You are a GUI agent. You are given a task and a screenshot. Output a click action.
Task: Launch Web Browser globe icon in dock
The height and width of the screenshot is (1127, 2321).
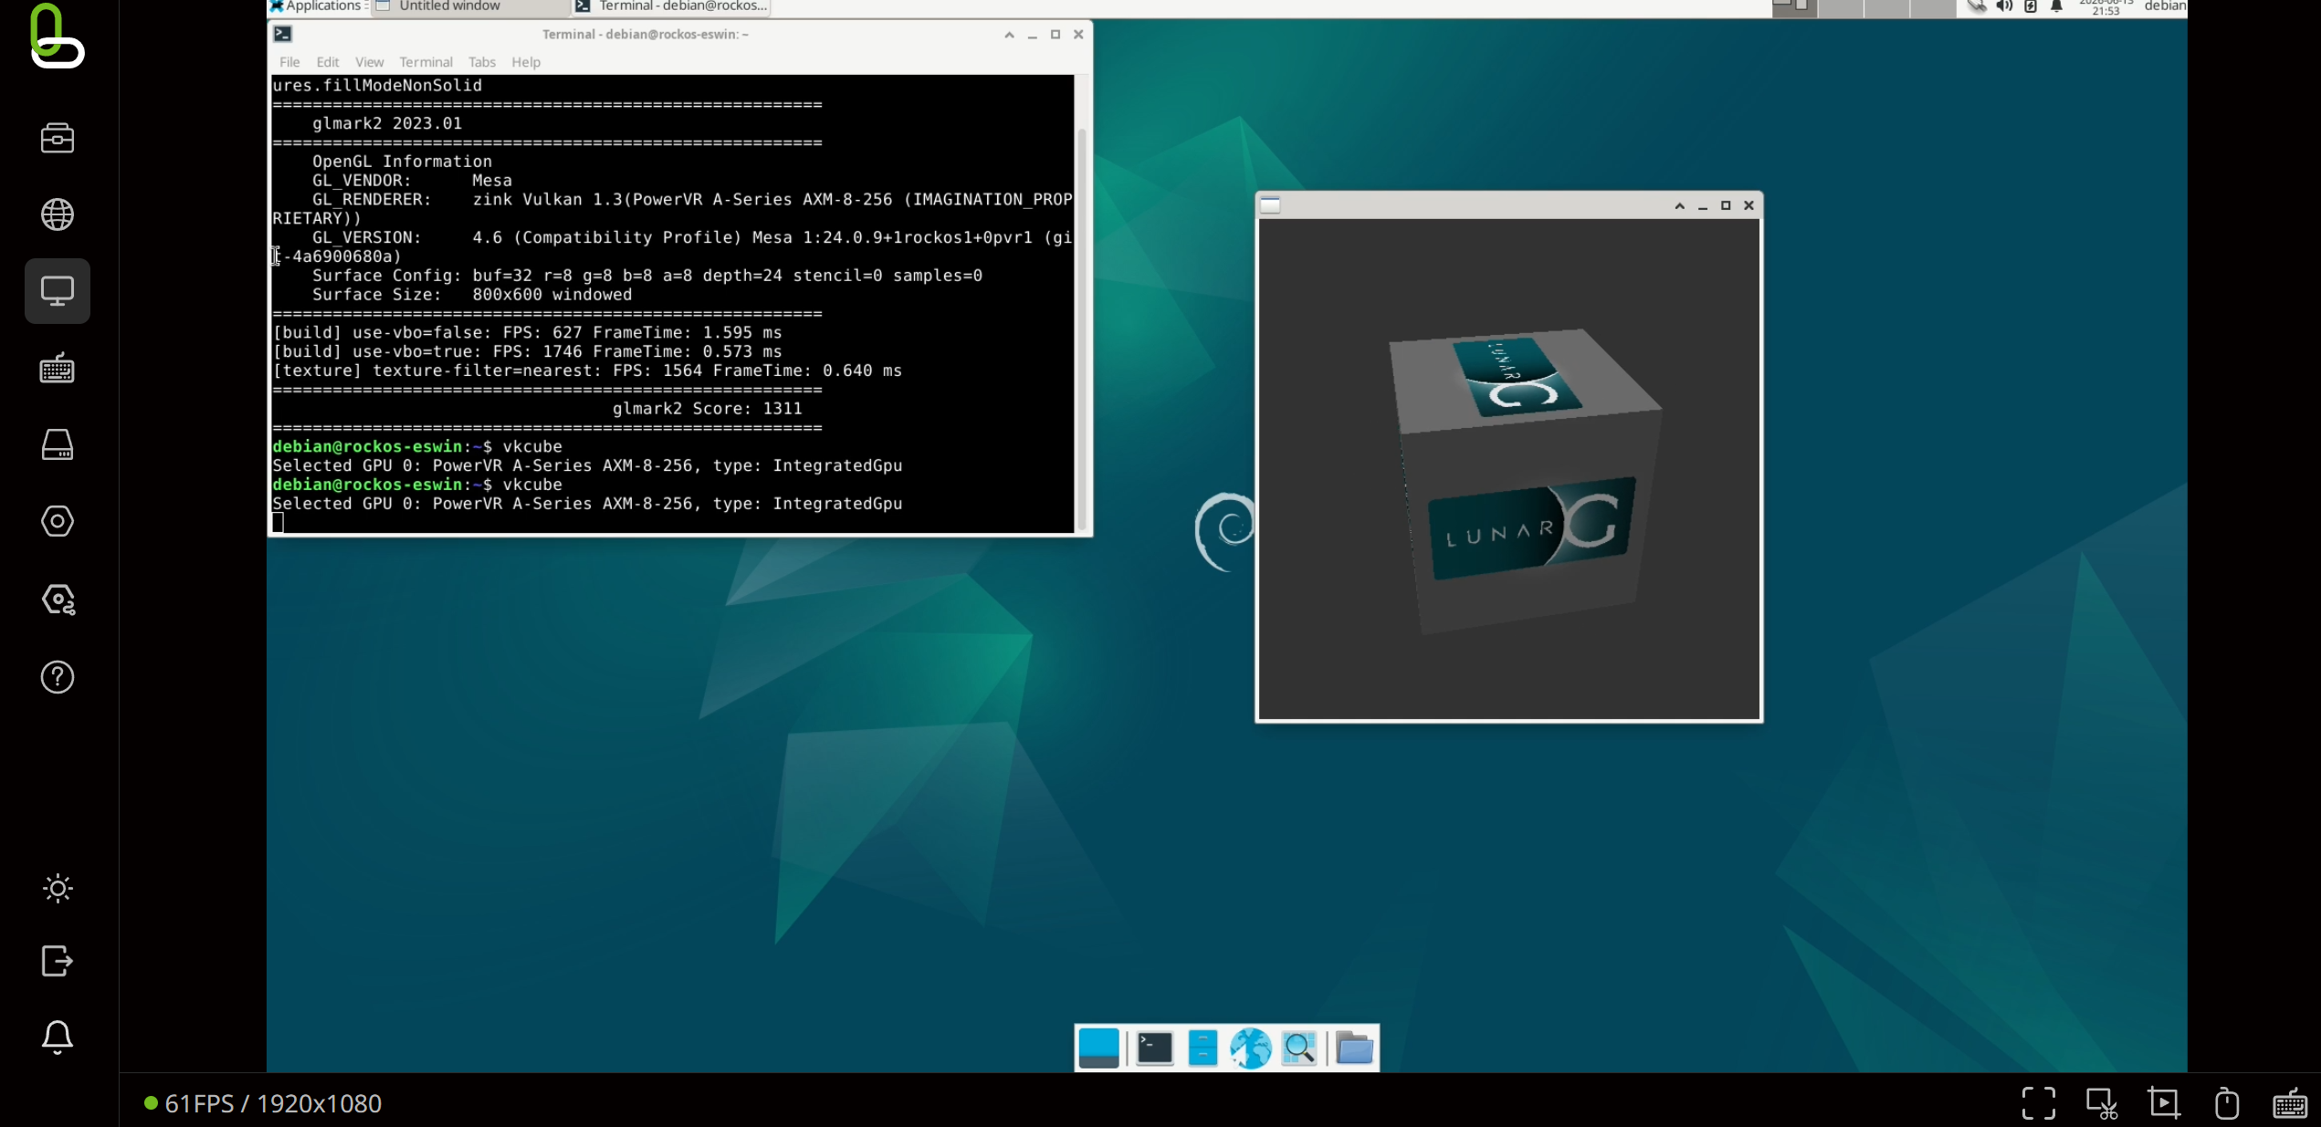tap(1250, 1048)
